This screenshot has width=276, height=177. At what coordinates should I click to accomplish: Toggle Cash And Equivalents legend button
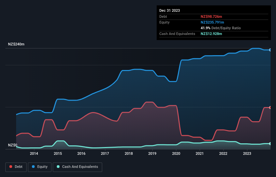(77, 167)
